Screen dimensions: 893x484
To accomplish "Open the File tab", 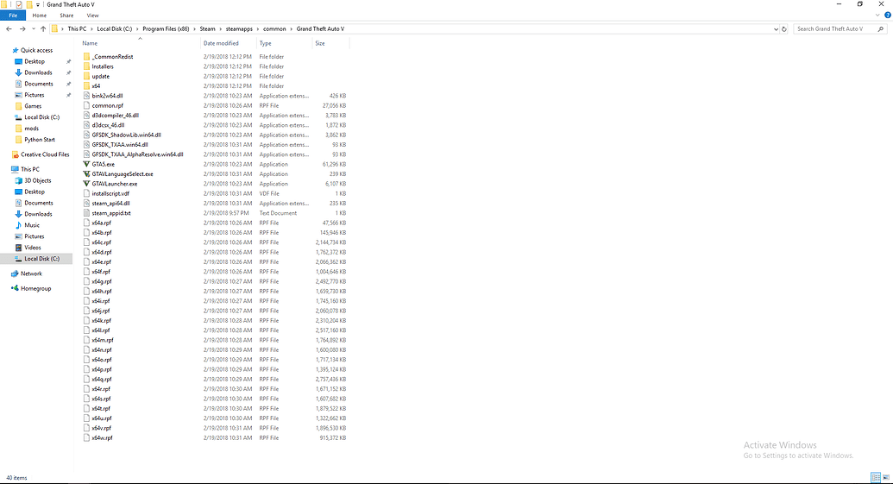I will tap(13, 16).
